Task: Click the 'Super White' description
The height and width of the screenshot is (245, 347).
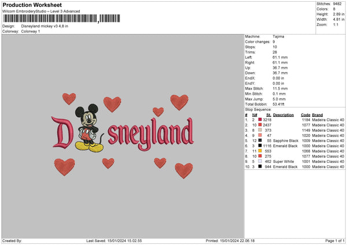Action: coord(283,162)
